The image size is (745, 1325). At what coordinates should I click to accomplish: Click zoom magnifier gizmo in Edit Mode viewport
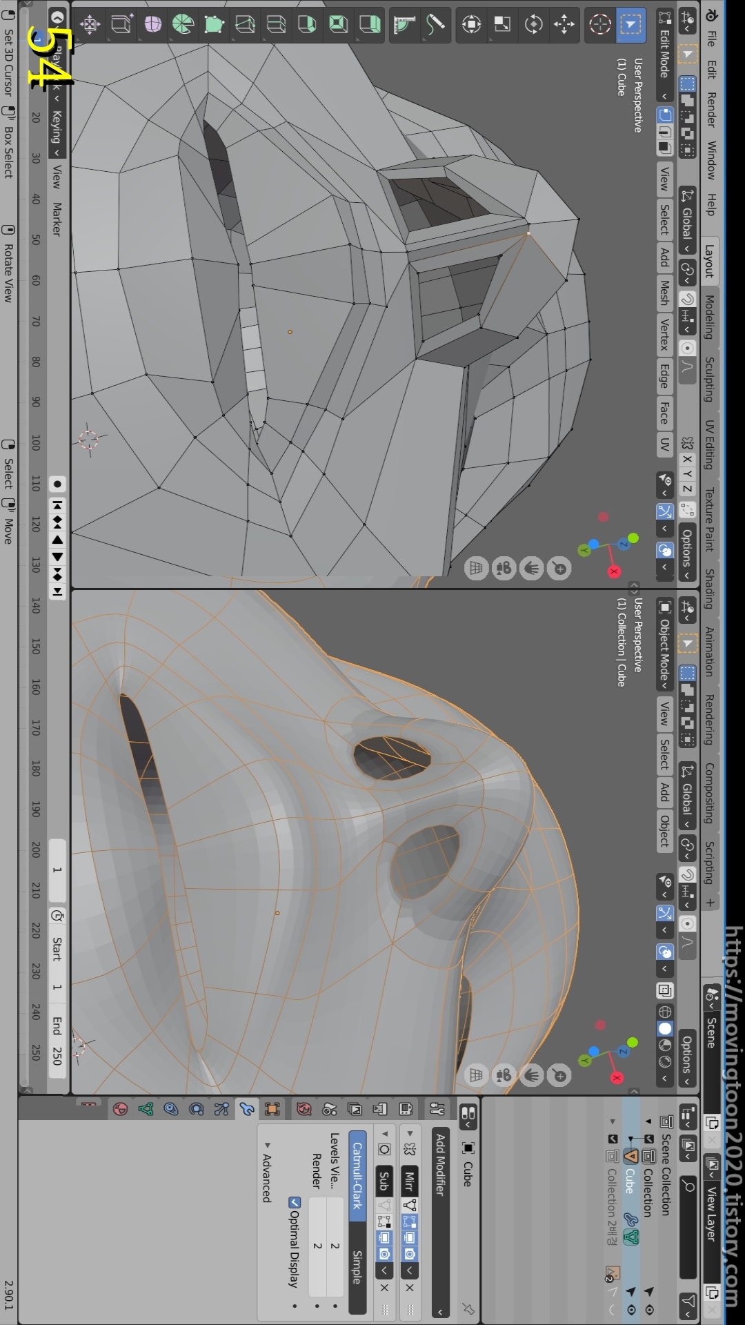point(559,569)
